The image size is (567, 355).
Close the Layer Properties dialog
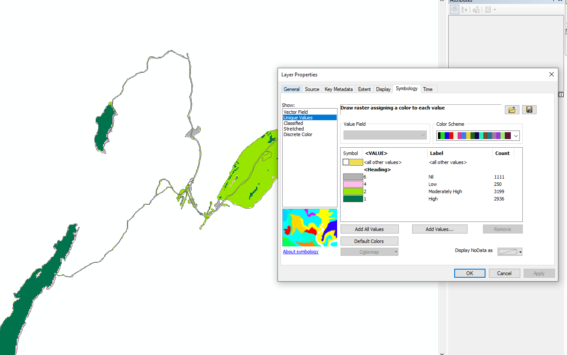[552, 74]
